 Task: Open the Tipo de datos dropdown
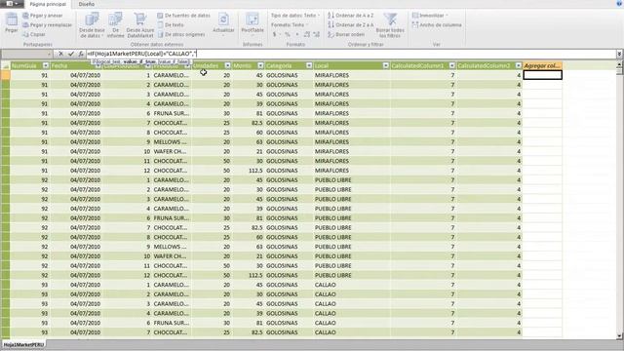click(x=295, y=16)
